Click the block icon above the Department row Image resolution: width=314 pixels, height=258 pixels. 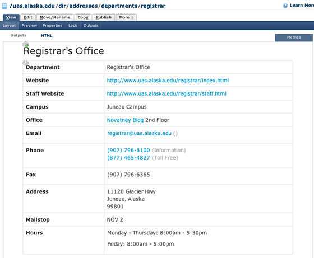click(26, 63)
